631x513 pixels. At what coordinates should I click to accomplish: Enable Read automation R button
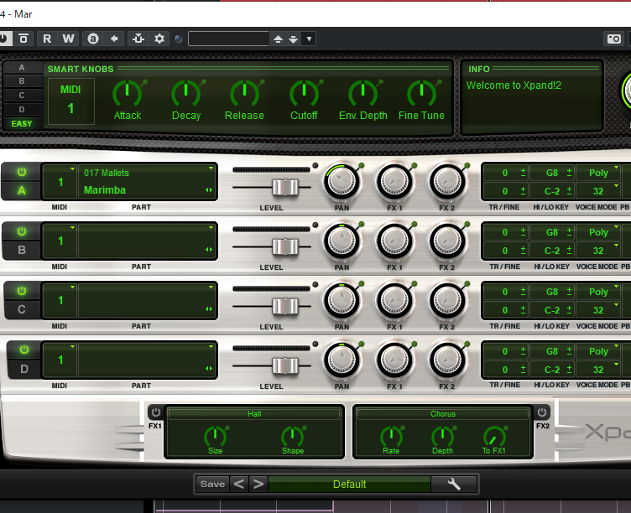tap(47, 39)
